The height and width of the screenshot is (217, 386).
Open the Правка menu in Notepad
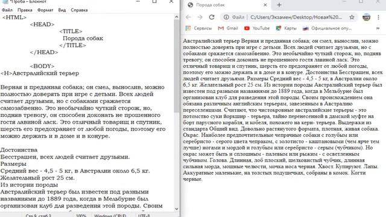[25, 10]
